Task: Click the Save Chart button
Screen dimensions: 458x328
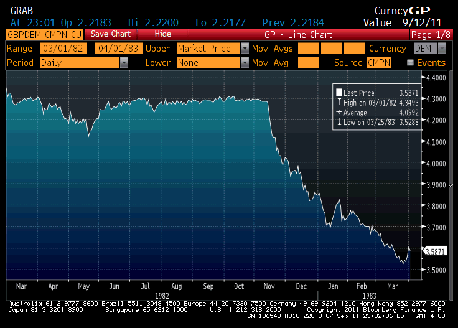Action: [x=111, y=34]
